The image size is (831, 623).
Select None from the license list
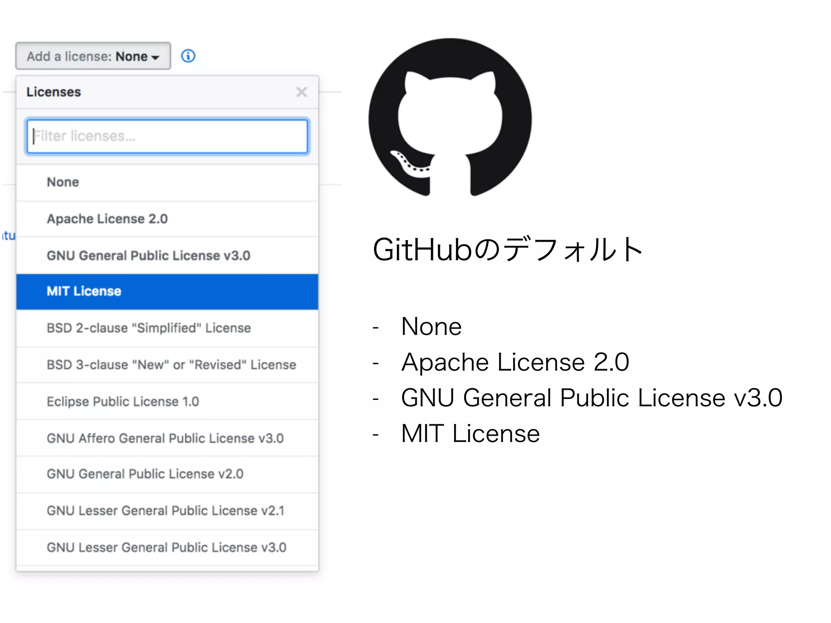[167, 183]
